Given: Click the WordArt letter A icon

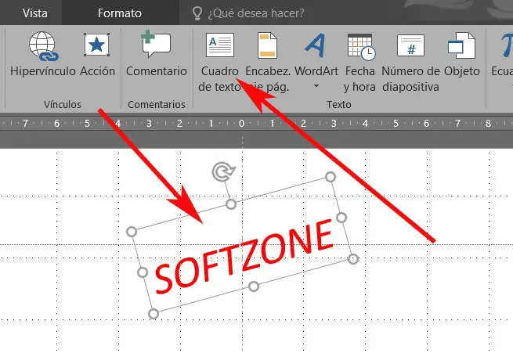Looking at the screenshot, I should [x=315, y=45].
